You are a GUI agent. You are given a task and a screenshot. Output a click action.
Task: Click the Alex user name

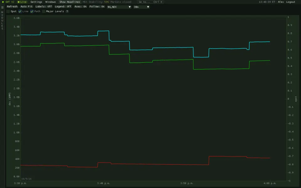click(x=281, y=2)
